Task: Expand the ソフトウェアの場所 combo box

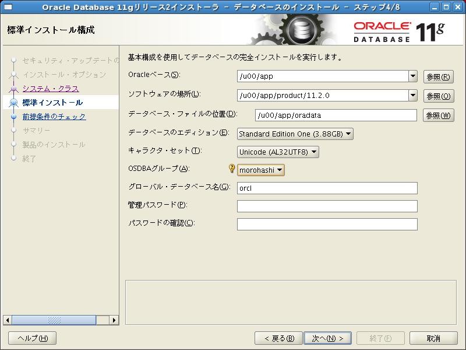Action: click(x=412, y=95)
